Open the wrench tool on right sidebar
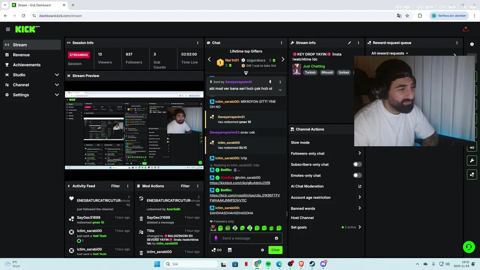This screenshot has width=480, height=270. point(472,161)
